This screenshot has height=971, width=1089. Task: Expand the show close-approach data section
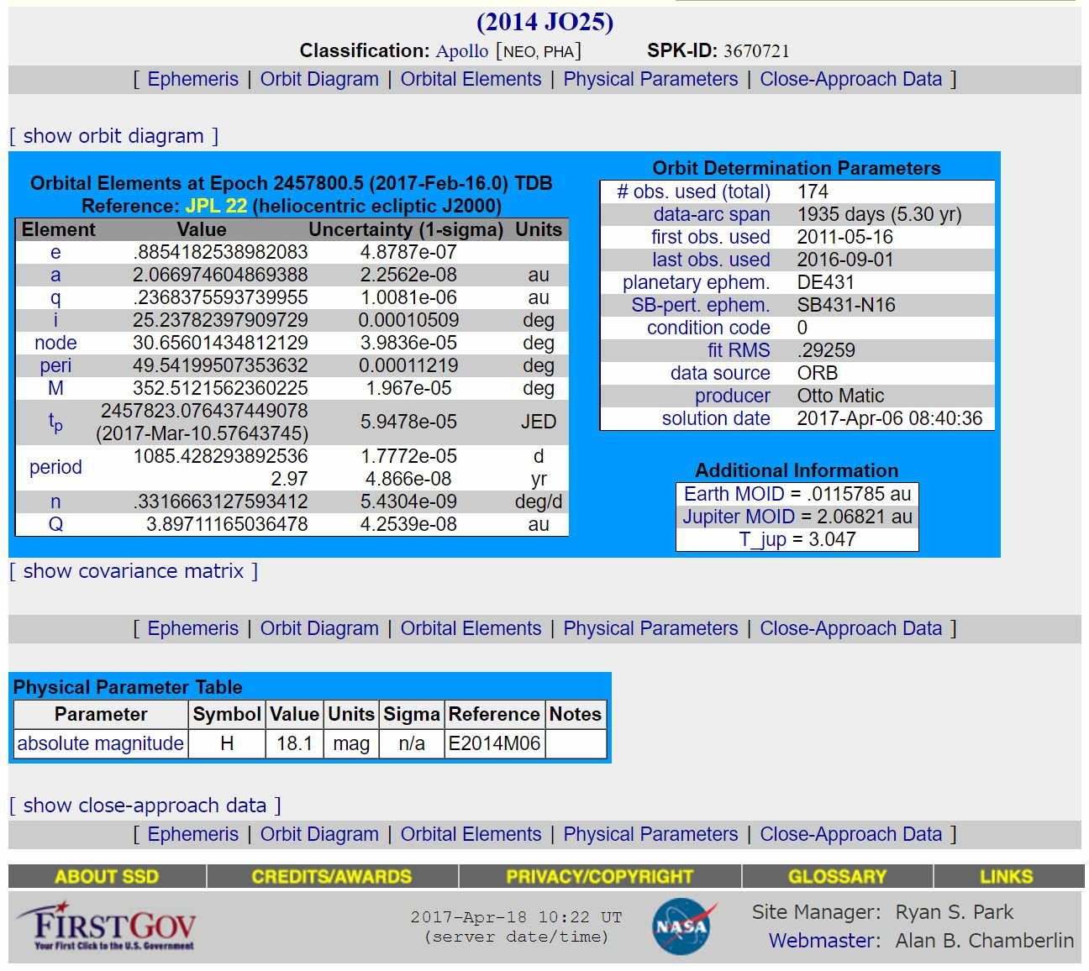145,806
